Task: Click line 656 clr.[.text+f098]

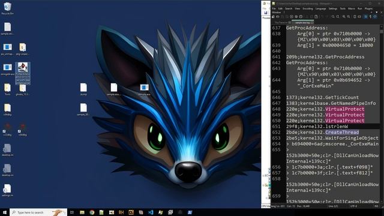Action: 329,167
